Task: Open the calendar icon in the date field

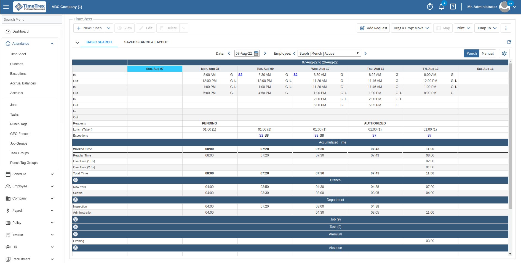Action: [256, 53]
